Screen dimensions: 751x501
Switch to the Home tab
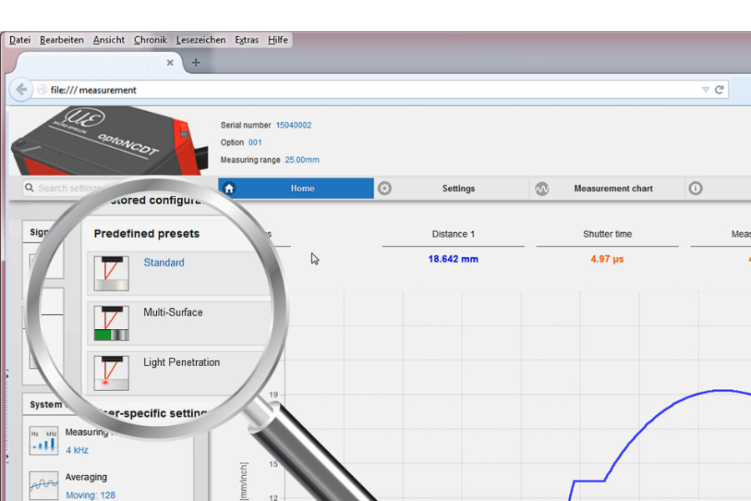[x=296, y=189]
